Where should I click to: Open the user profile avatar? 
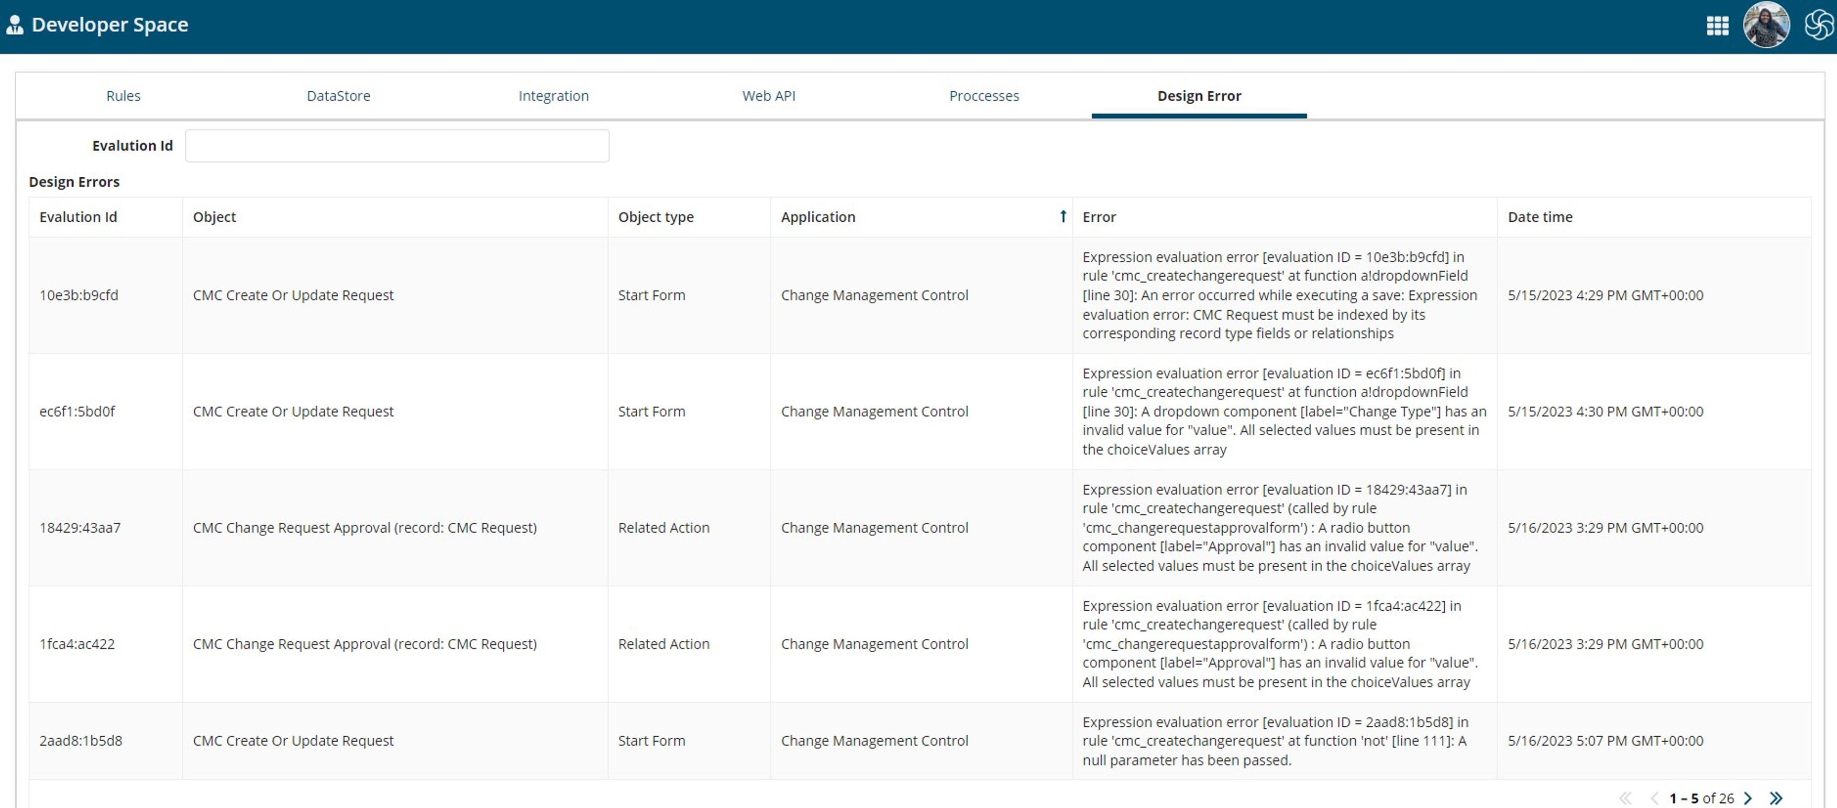coord(1766,25)
